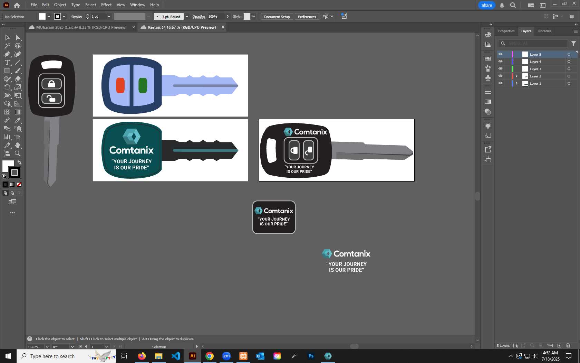Hide Layer 2 with its eye icon
The height and width of the screenshot is (363, 580).
coord(500,76)
